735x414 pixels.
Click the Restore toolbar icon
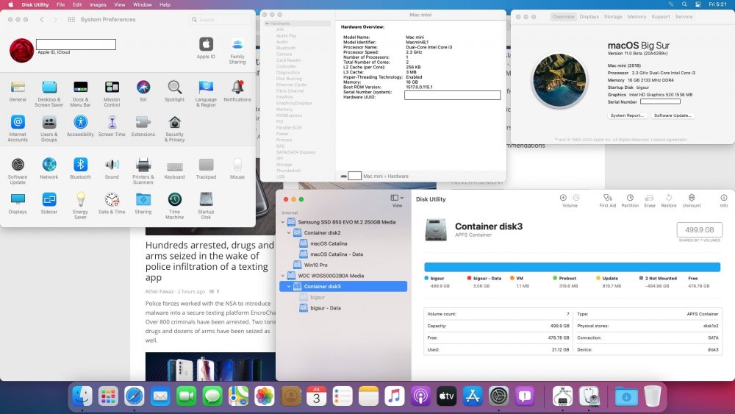[x=669, y=201]
